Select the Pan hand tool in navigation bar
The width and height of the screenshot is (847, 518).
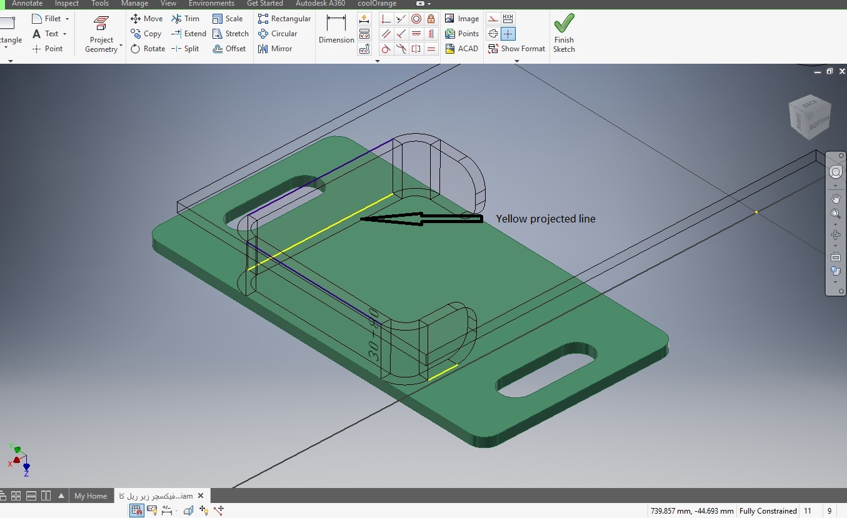(836, 199)
